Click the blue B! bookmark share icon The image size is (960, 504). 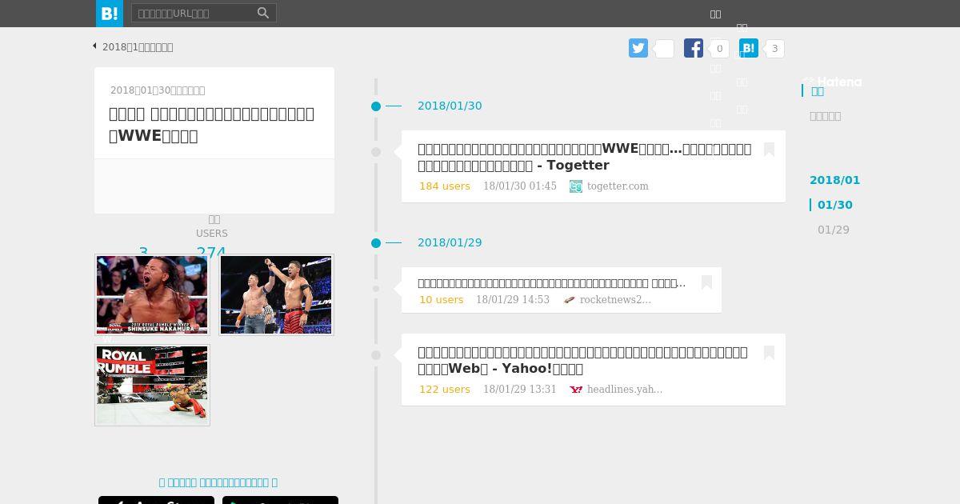pyautogui.click(x=749, y=48)
